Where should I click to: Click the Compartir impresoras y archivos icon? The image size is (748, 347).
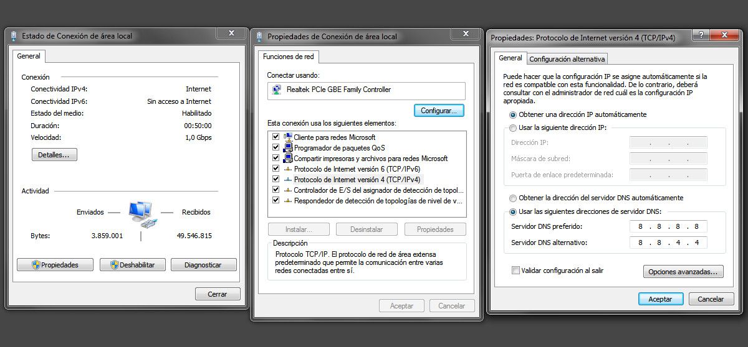pos(287,159)
